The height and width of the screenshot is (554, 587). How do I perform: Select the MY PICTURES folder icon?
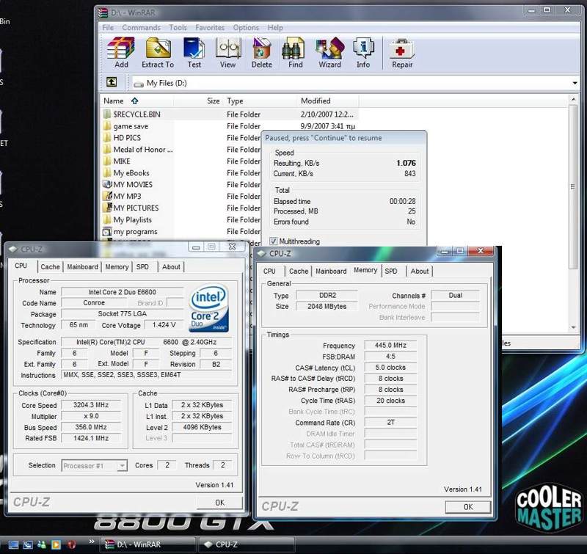(x=107, y=208)
